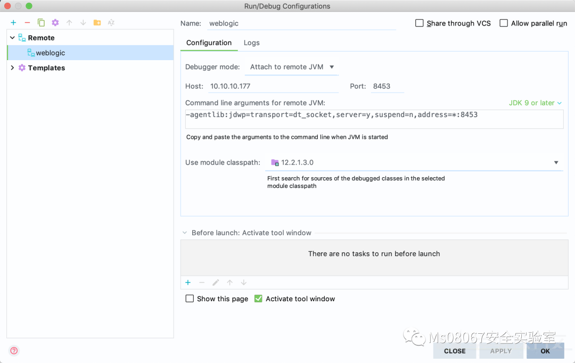575x363 pixels.
Task: Enable Allow parallel run checkbox
Action: (x=504, y=23)
